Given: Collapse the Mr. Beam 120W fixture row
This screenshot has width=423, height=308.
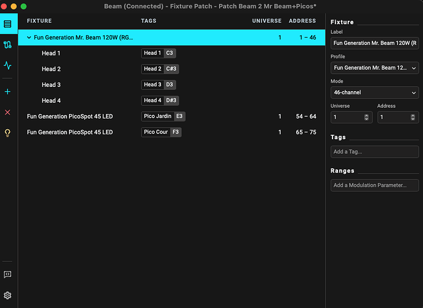Looking at the screenshot, I should [x=29, y=38].
